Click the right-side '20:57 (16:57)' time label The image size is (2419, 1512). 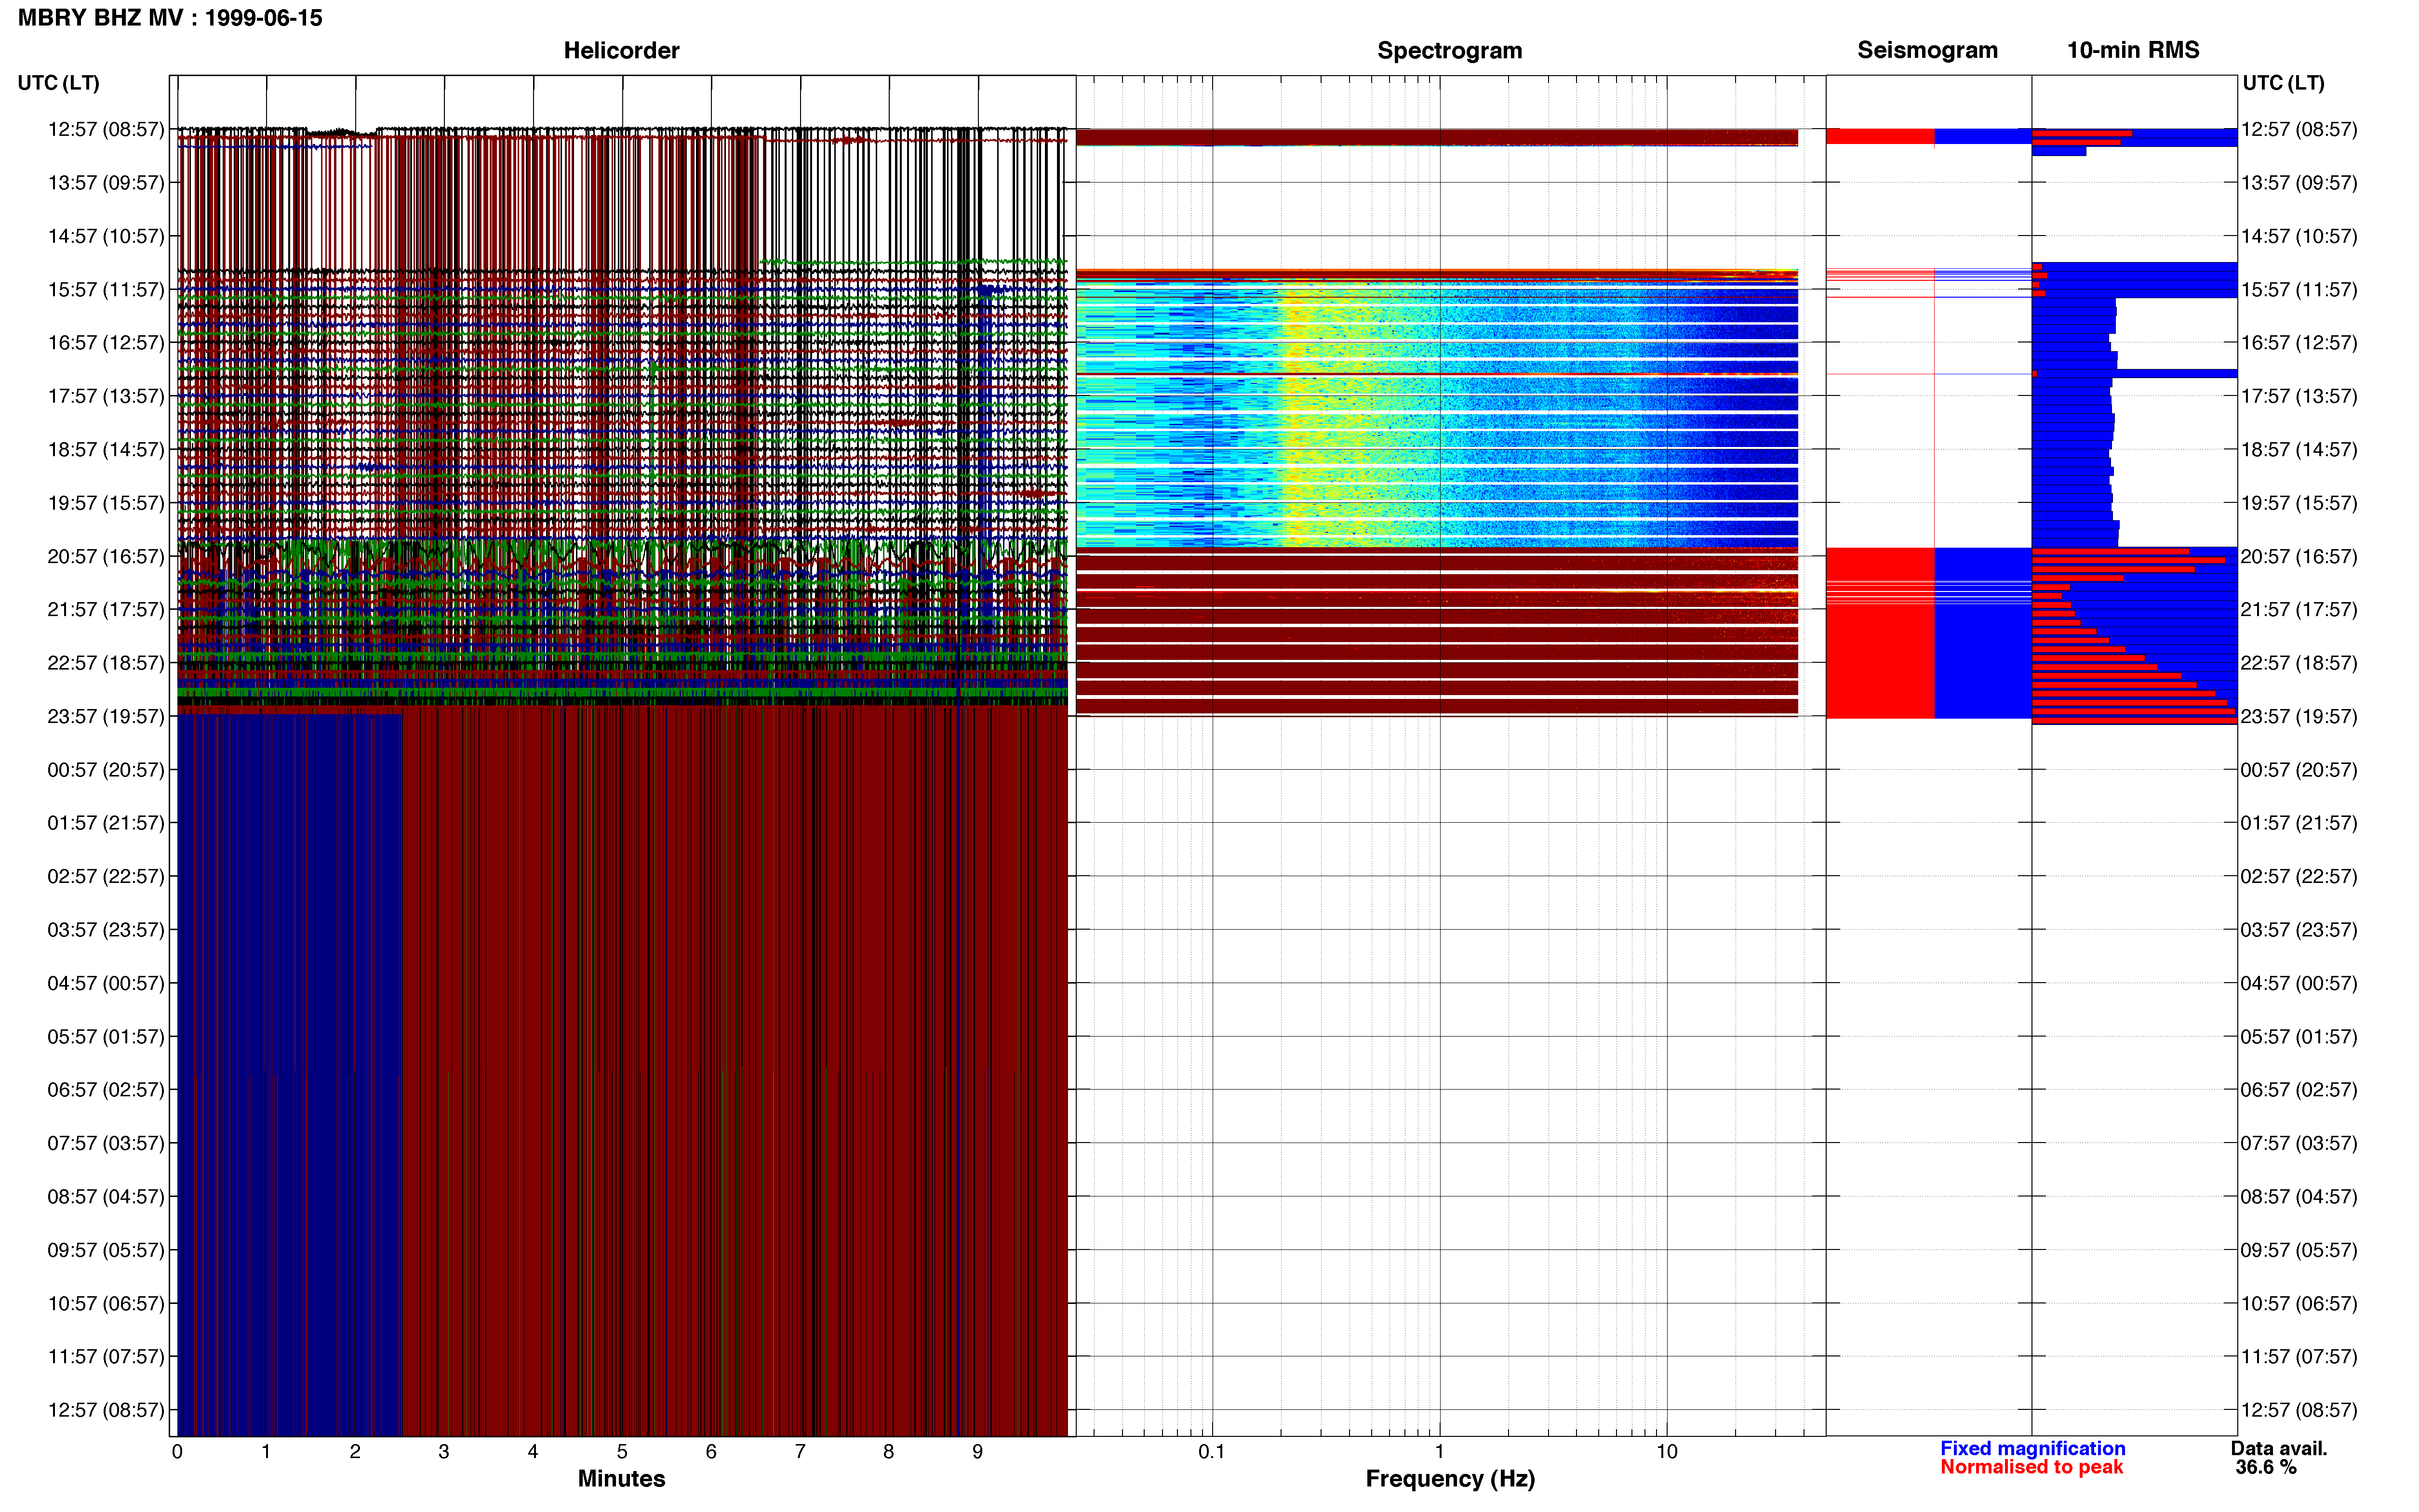(2299, 556)
